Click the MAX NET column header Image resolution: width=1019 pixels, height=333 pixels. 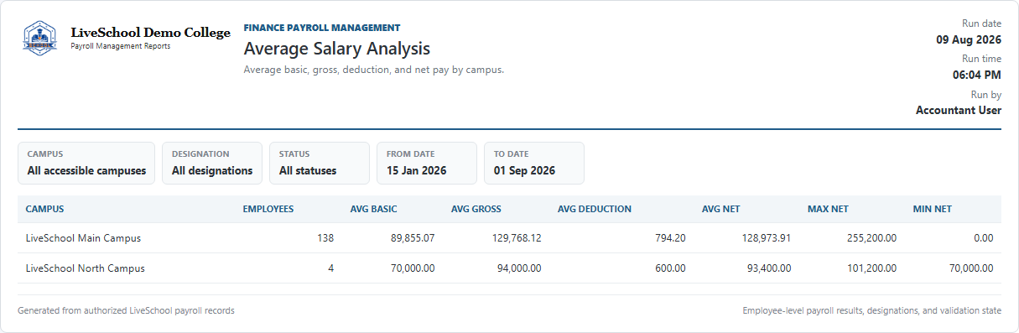click(829, 209)
